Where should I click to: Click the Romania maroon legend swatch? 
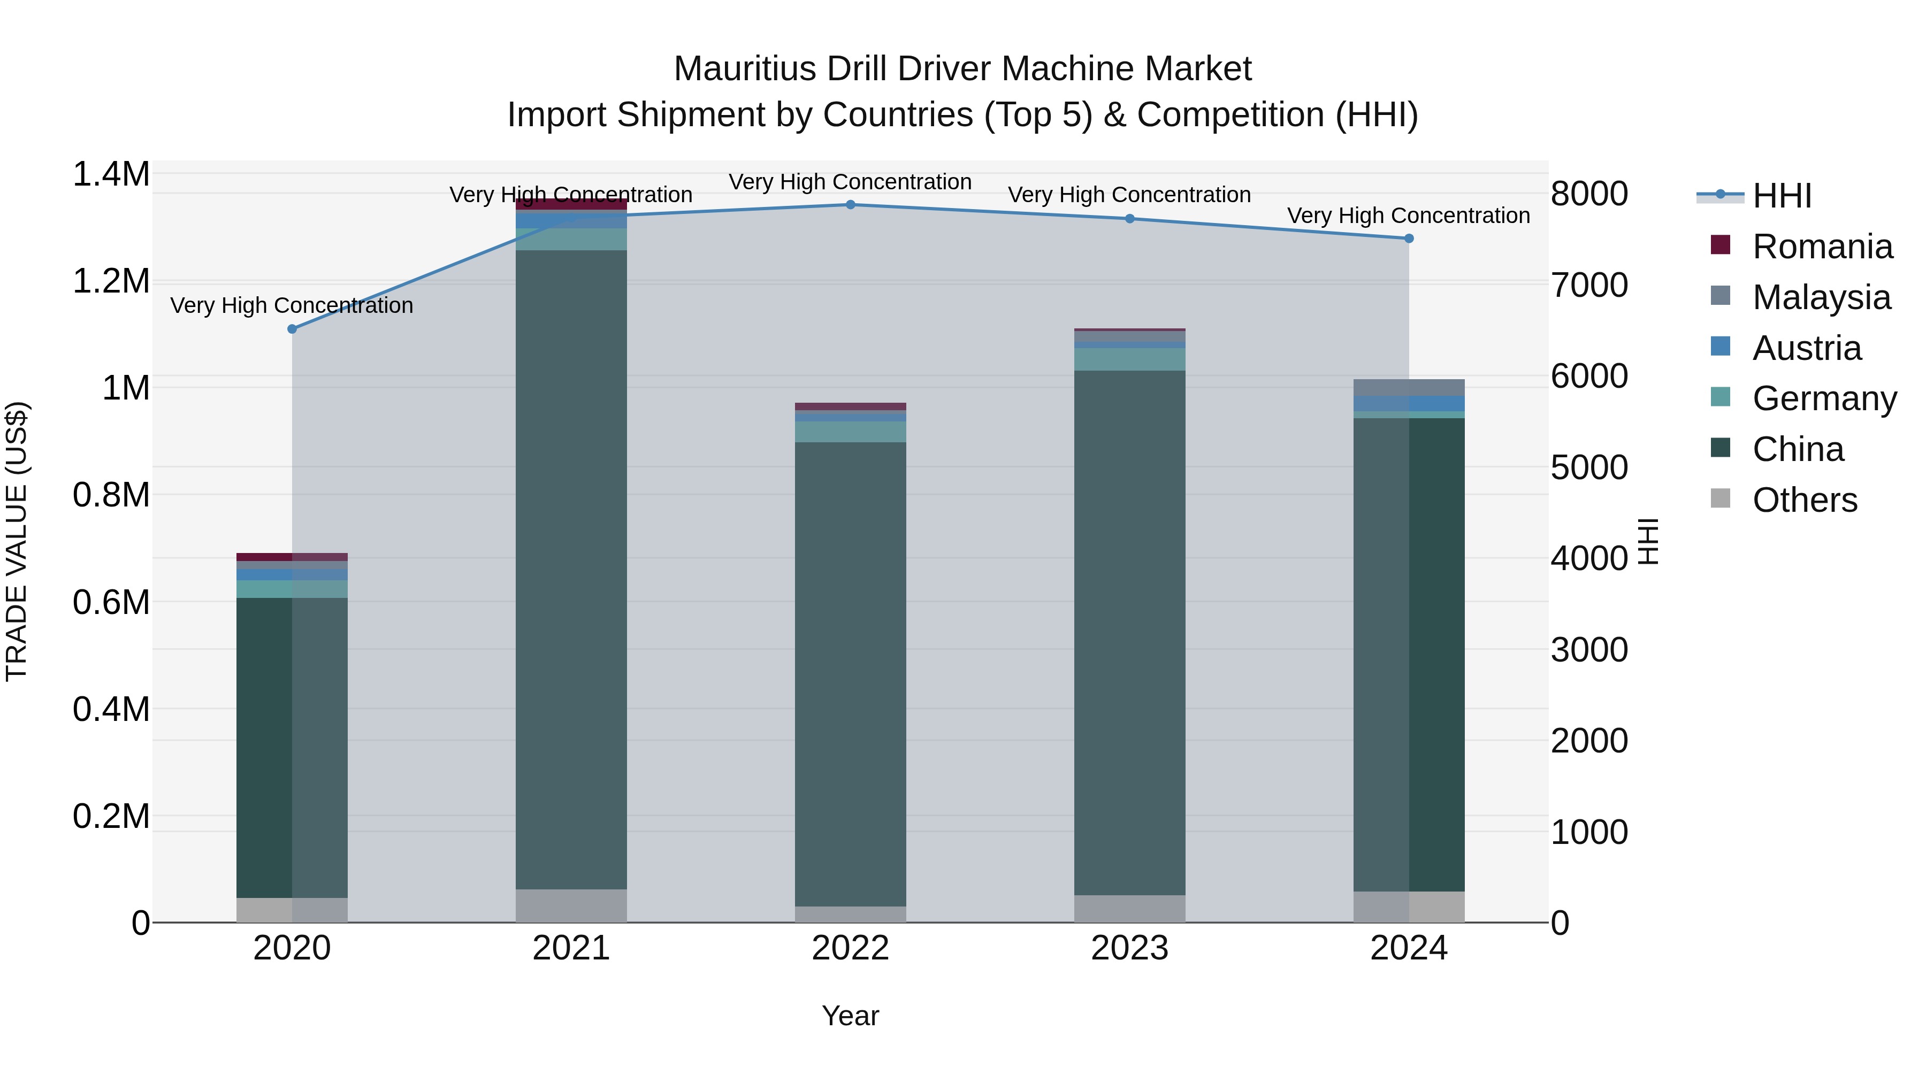(x=1721, y=244)
